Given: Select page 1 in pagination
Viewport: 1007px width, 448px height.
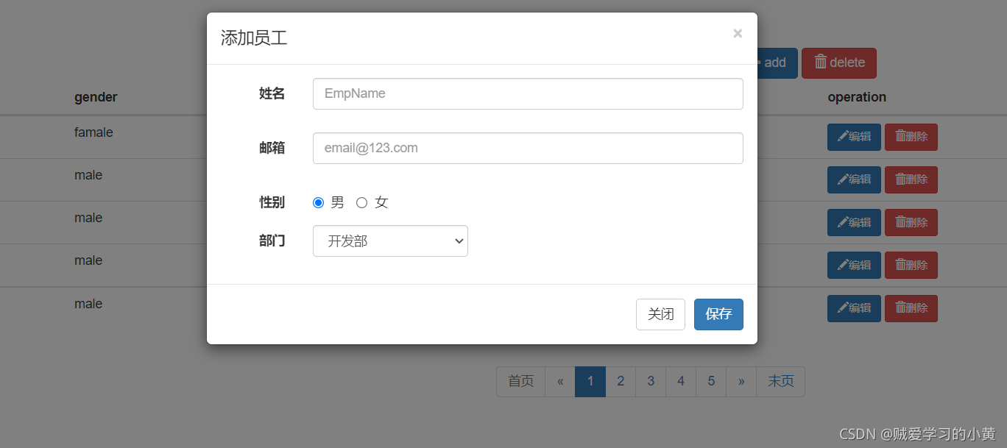Looking at the screenshot, I should click(590, 381).
